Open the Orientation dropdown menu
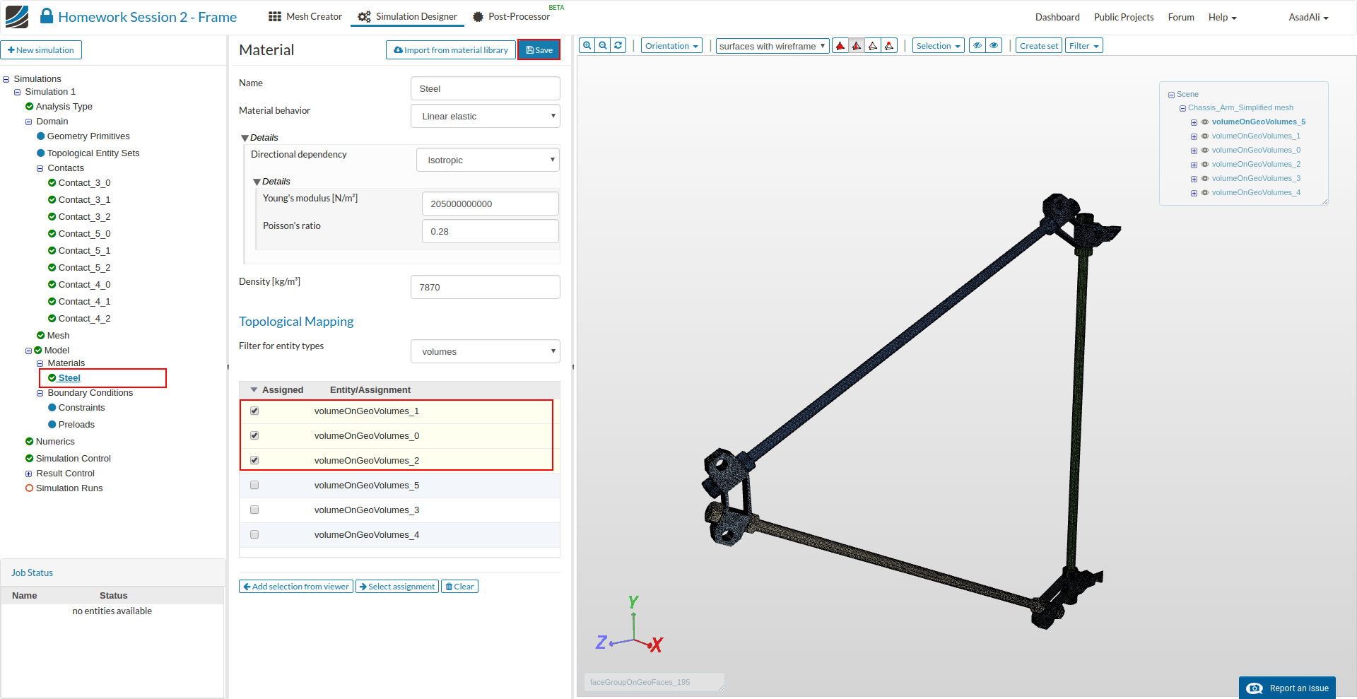 pos(671,46)
